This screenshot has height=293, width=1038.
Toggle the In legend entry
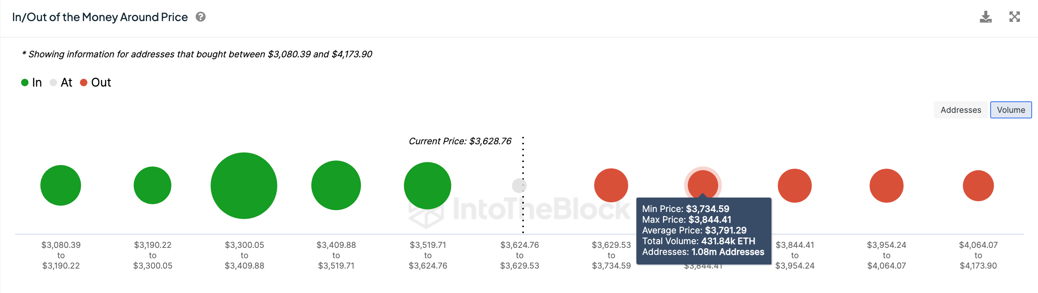point(32,82)
